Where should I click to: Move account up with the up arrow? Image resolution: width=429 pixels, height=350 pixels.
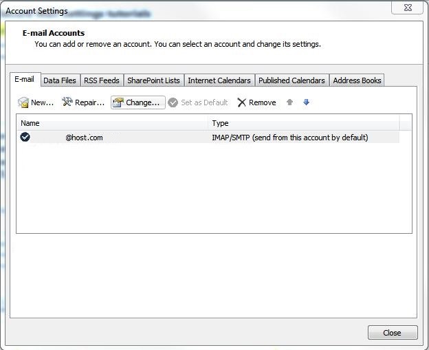[289, 102]
